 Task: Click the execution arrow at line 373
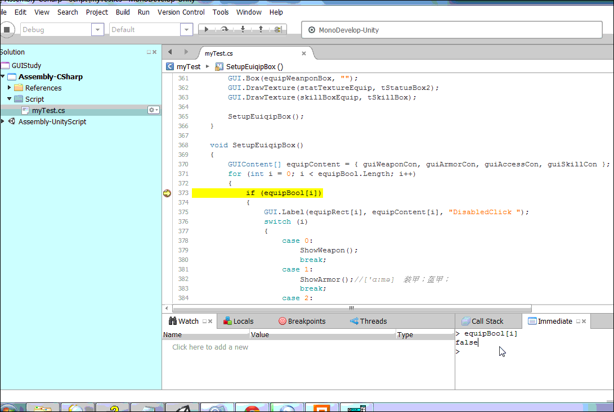click(167, 193)
